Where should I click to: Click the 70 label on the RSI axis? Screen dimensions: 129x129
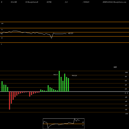(x=2, y=30)
